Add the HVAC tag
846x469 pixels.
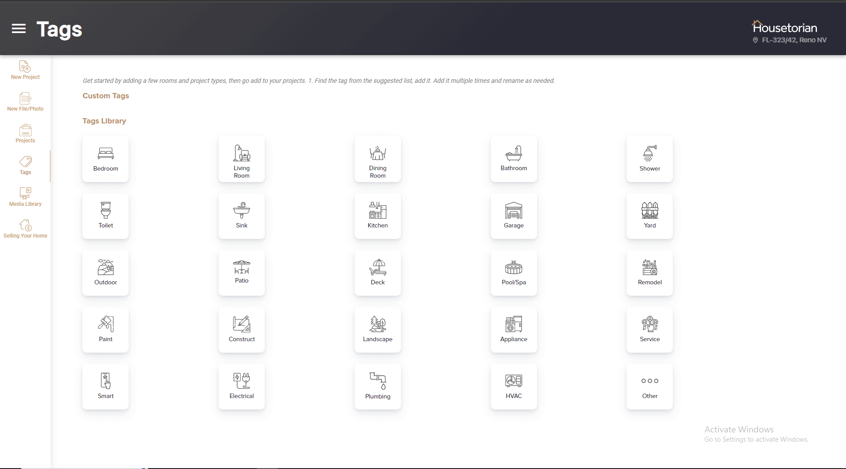[x=514, y=386]
